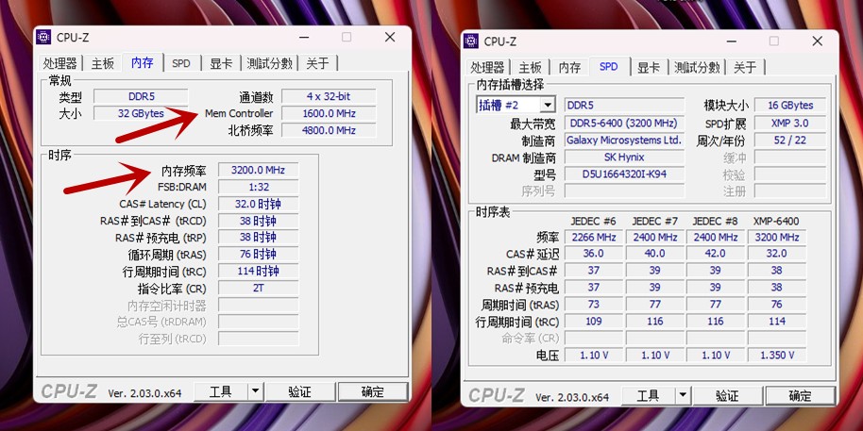Click the 1:32 FSB:DRAM value
Image resolution: width=863 pixels, height=431 pixels.
[258, 187]
